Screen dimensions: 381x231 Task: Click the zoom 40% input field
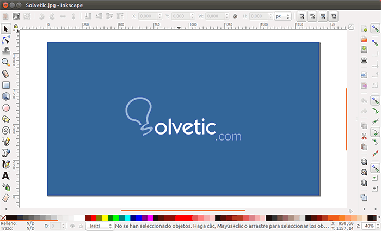(368, 226)
